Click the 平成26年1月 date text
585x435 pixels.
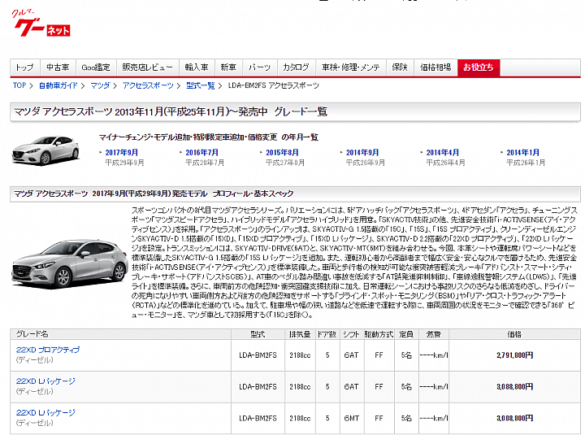526,163
